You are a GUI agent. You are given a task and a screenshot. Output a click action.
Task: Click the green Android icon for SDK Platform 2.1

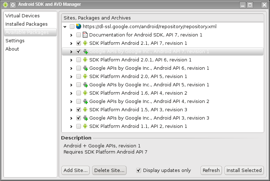(x=85, y=43)
